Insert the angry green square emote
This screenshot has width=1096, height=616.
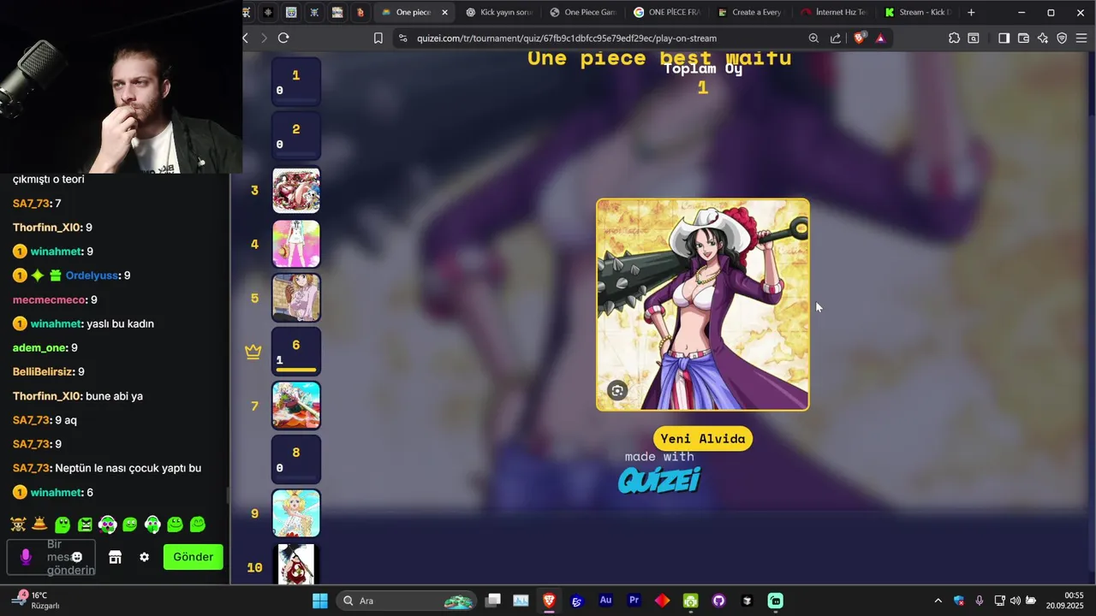pos(85,524)
